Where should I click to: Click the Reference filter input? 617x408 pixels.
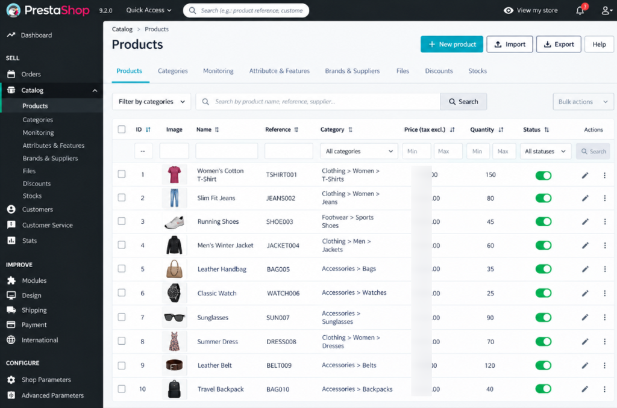pos(289,151)
